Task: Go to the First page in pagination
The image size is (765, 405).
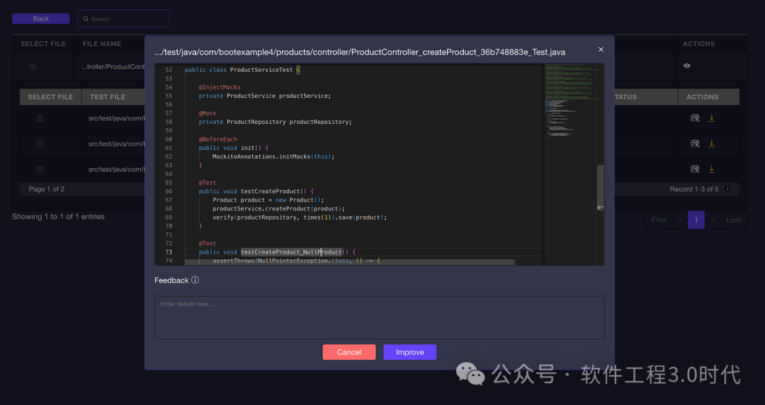Action: [x=659, y=220]
